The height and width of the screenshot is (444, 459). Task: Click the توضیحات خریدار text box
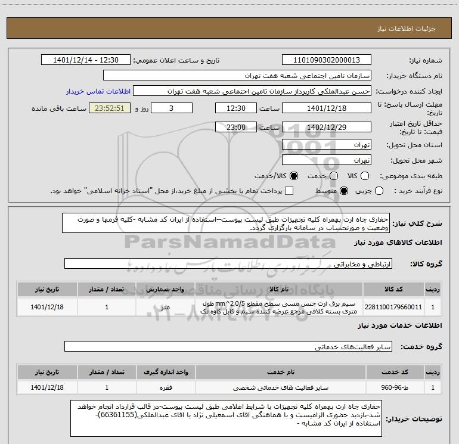[226, 418]
